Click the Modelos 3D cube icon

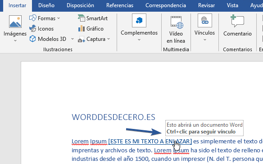(32, 39)
